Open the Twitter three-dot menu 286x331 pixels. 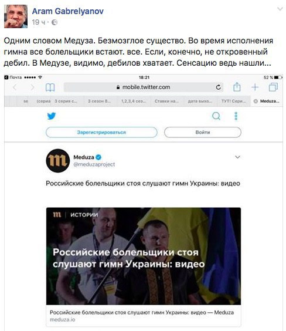[236, 116]
